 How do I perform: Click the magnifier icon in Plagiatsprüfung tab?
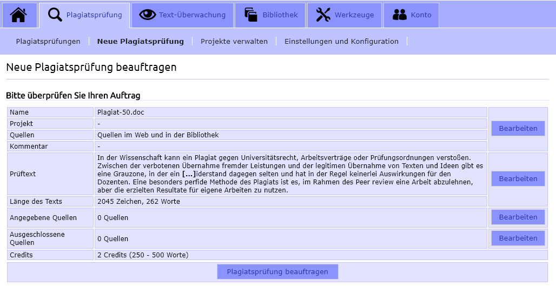55,15
